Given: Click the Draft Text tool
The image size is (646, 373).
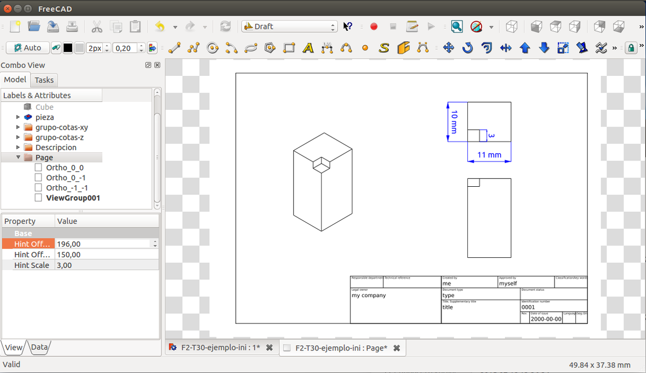Looking at the screenshot, I should [x=308, y=48].
